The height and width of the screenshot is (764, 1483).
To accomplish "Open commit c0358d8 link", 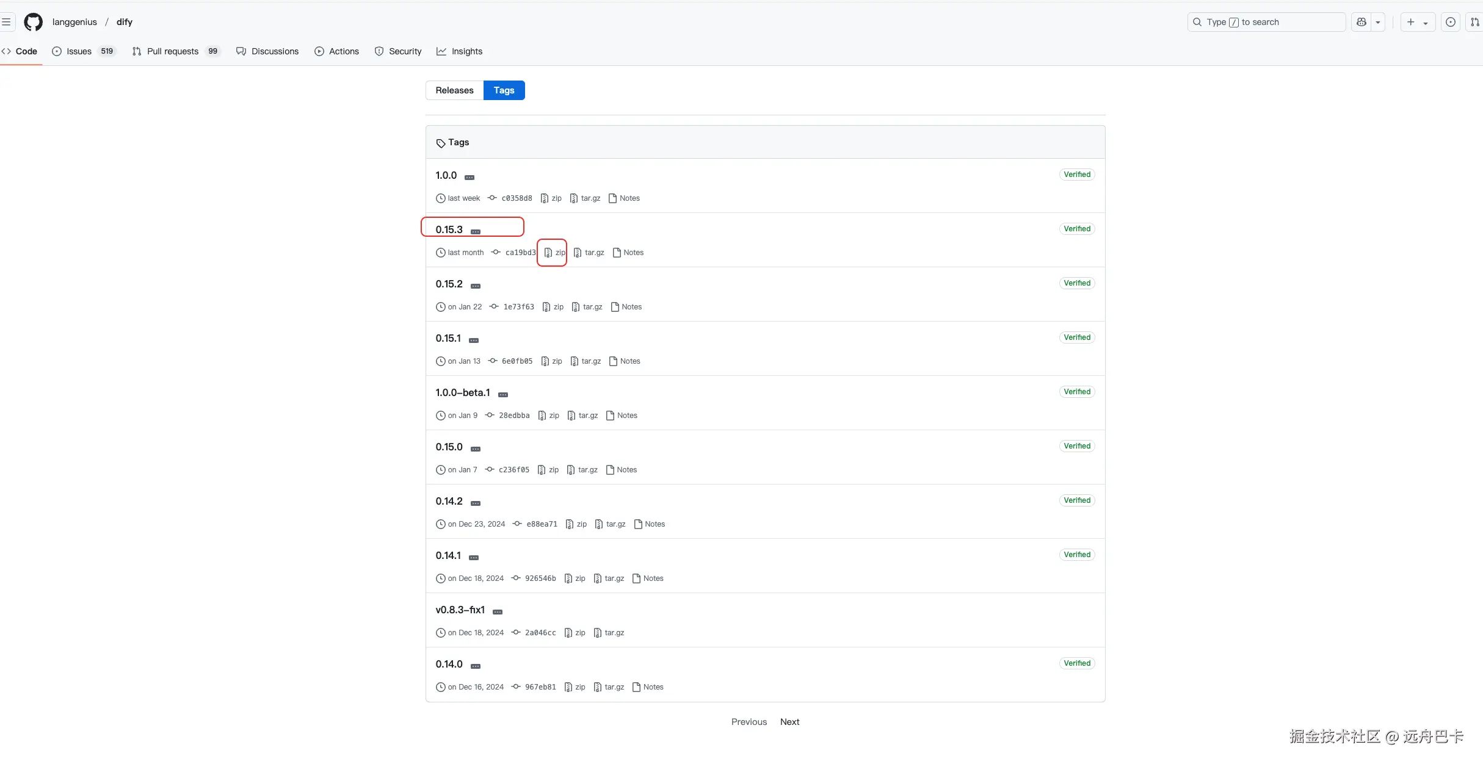I will (x=517, y=198).
